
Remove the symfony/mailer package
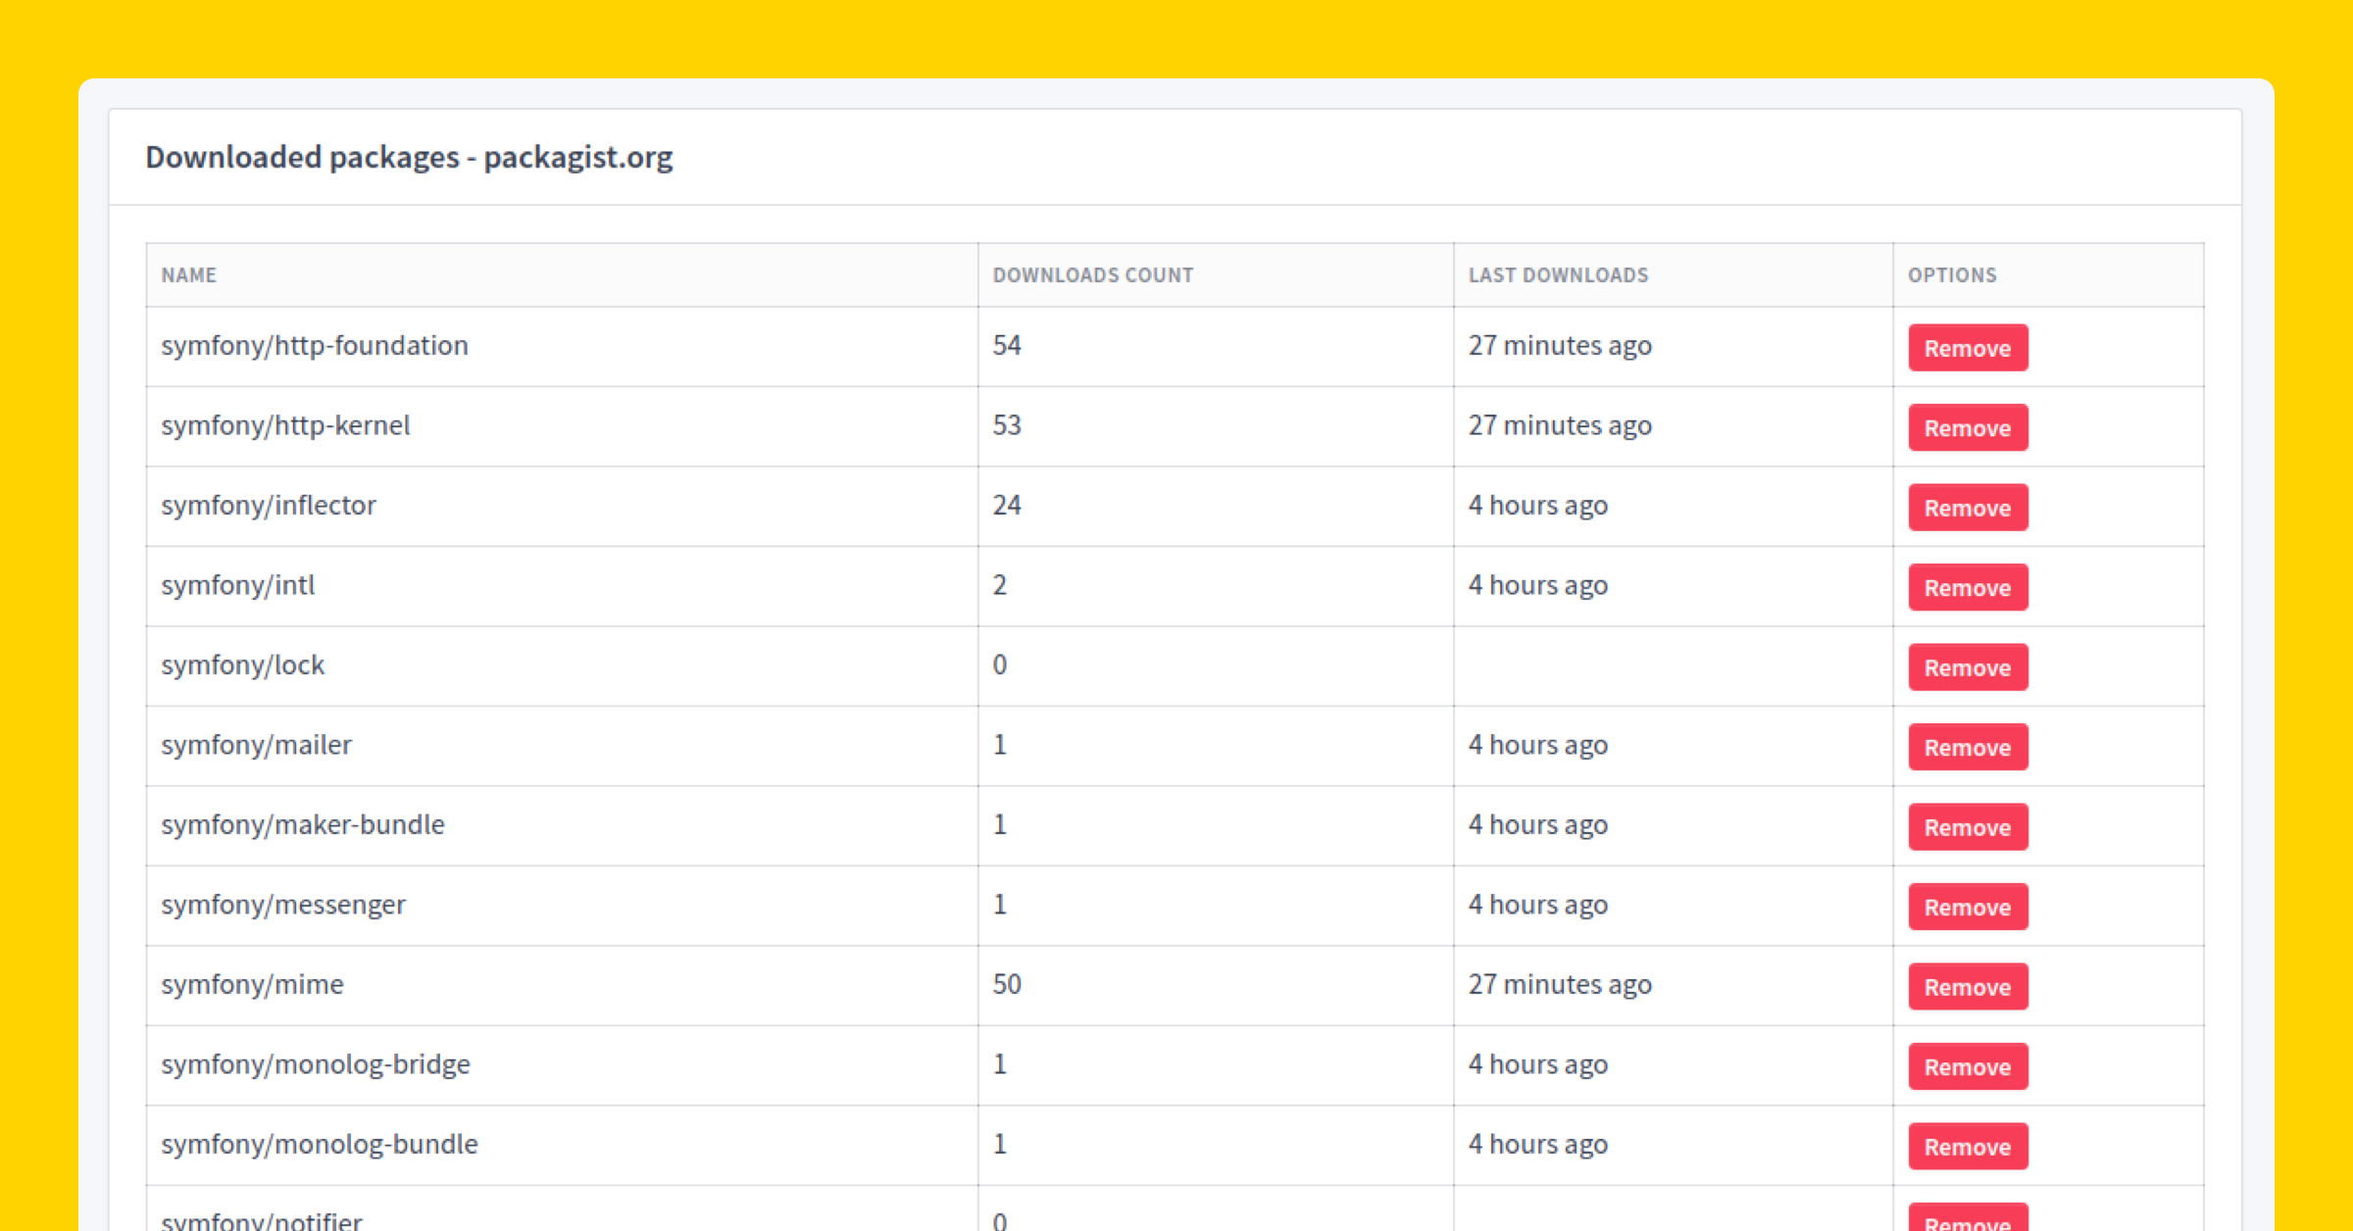point(1967,747)
